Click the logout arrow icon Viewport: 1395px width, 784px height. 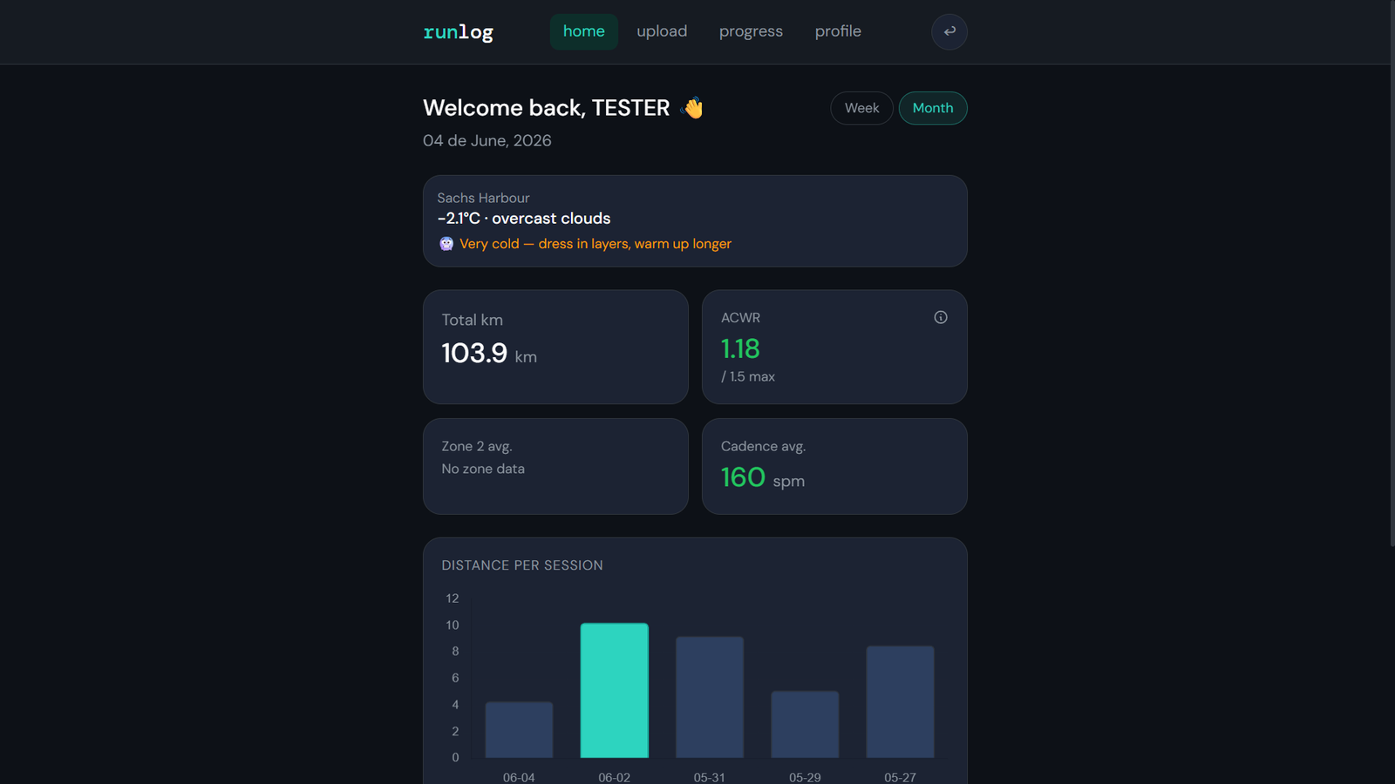point(949,31)
